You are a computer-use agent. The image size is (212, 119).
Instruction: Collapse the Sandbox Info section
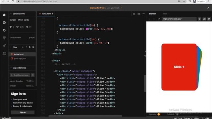(x=11, y=14)
